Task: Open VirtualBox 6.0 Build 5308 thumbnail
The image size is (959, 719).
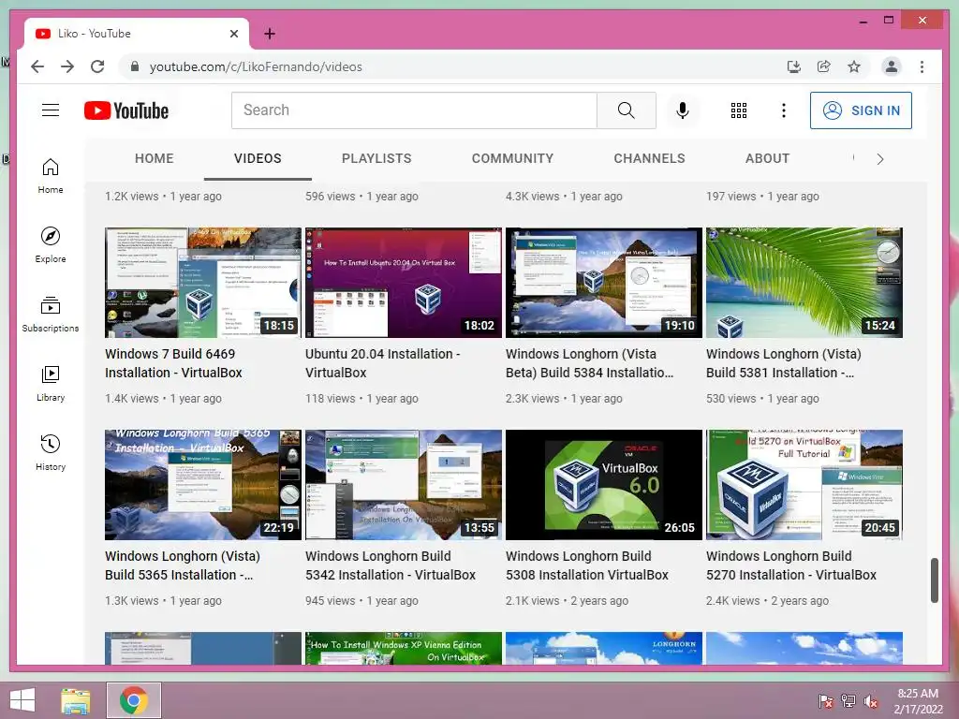Action: point(604,485)
